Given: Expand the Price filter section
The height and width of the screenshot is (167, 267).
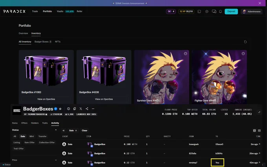Looking at the screenshot, I should [x=56, y=160].
